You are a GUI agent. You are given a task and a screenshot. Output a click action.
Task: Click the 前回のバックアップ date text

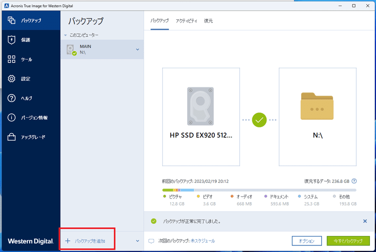pyautogui.click(x=195, y=181)
